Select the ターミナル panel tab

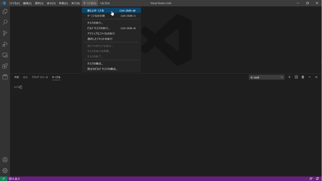[56, 77]
